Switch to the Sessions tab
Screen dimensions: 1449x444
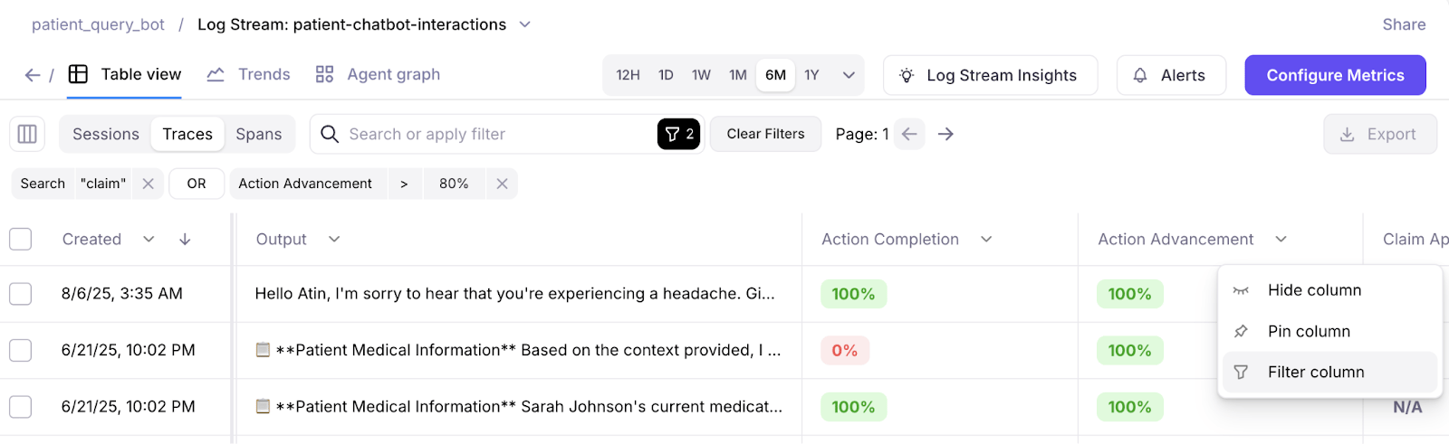pos(106,134)
